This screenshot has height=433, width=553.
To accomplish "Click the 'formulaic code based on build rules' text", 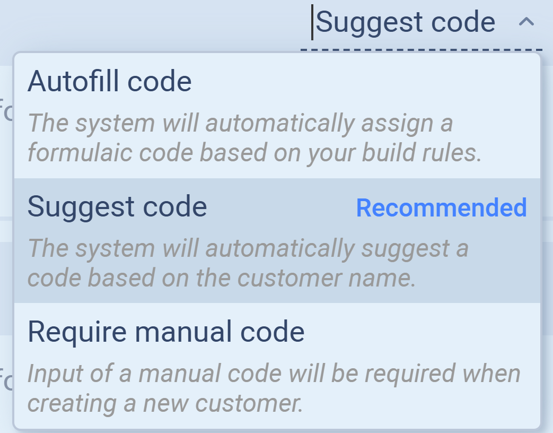I will [x=254, y=153].
